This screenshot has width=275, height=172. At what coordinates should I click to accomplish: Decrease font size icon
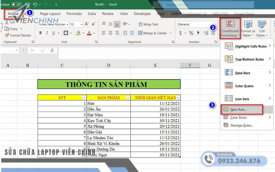point(93,24)
